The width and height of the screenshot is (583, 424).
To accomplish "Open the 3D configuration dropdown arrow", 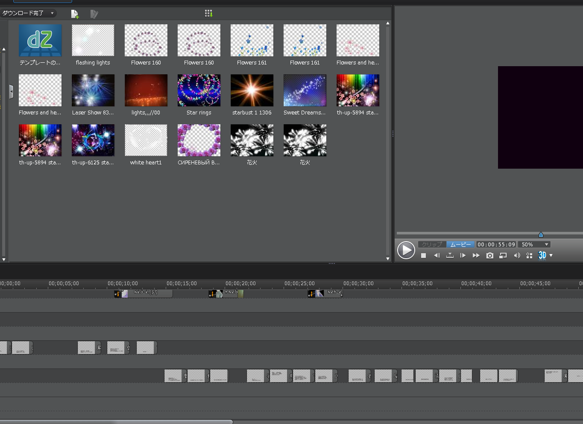I will [551, 255].
